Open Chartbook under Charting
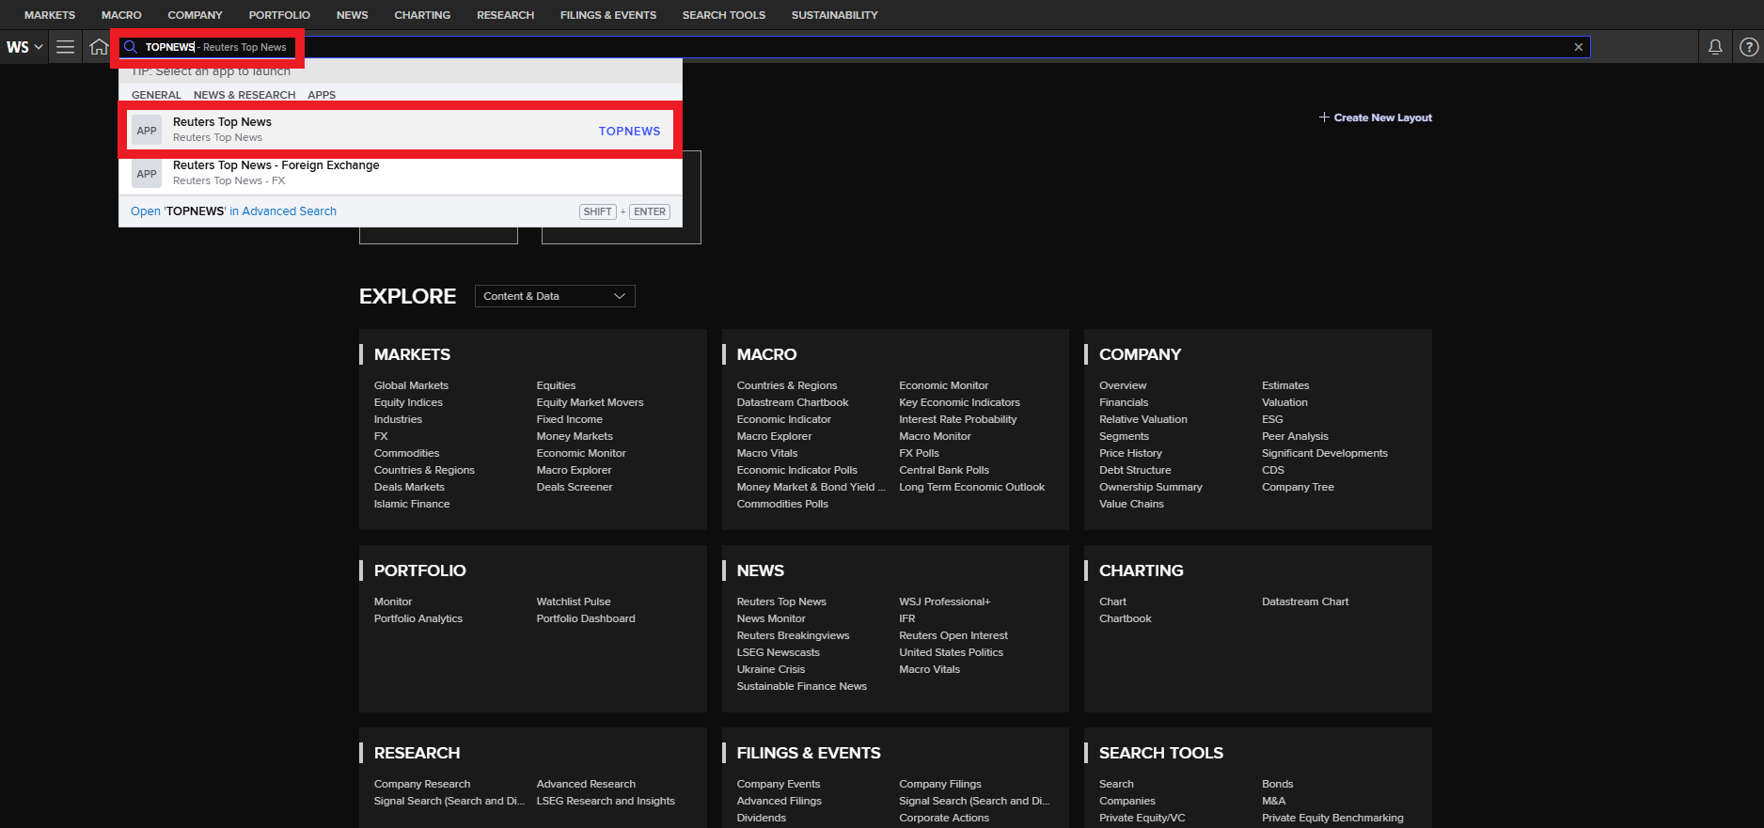Screen dimensions: 1764x828 pyautogui.click(x=1126, y=618)
